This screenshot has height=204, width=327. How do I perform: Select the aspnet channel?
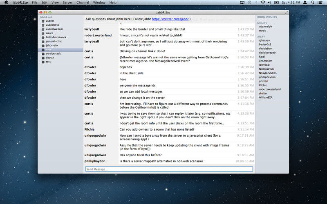(x=50, y=21)
